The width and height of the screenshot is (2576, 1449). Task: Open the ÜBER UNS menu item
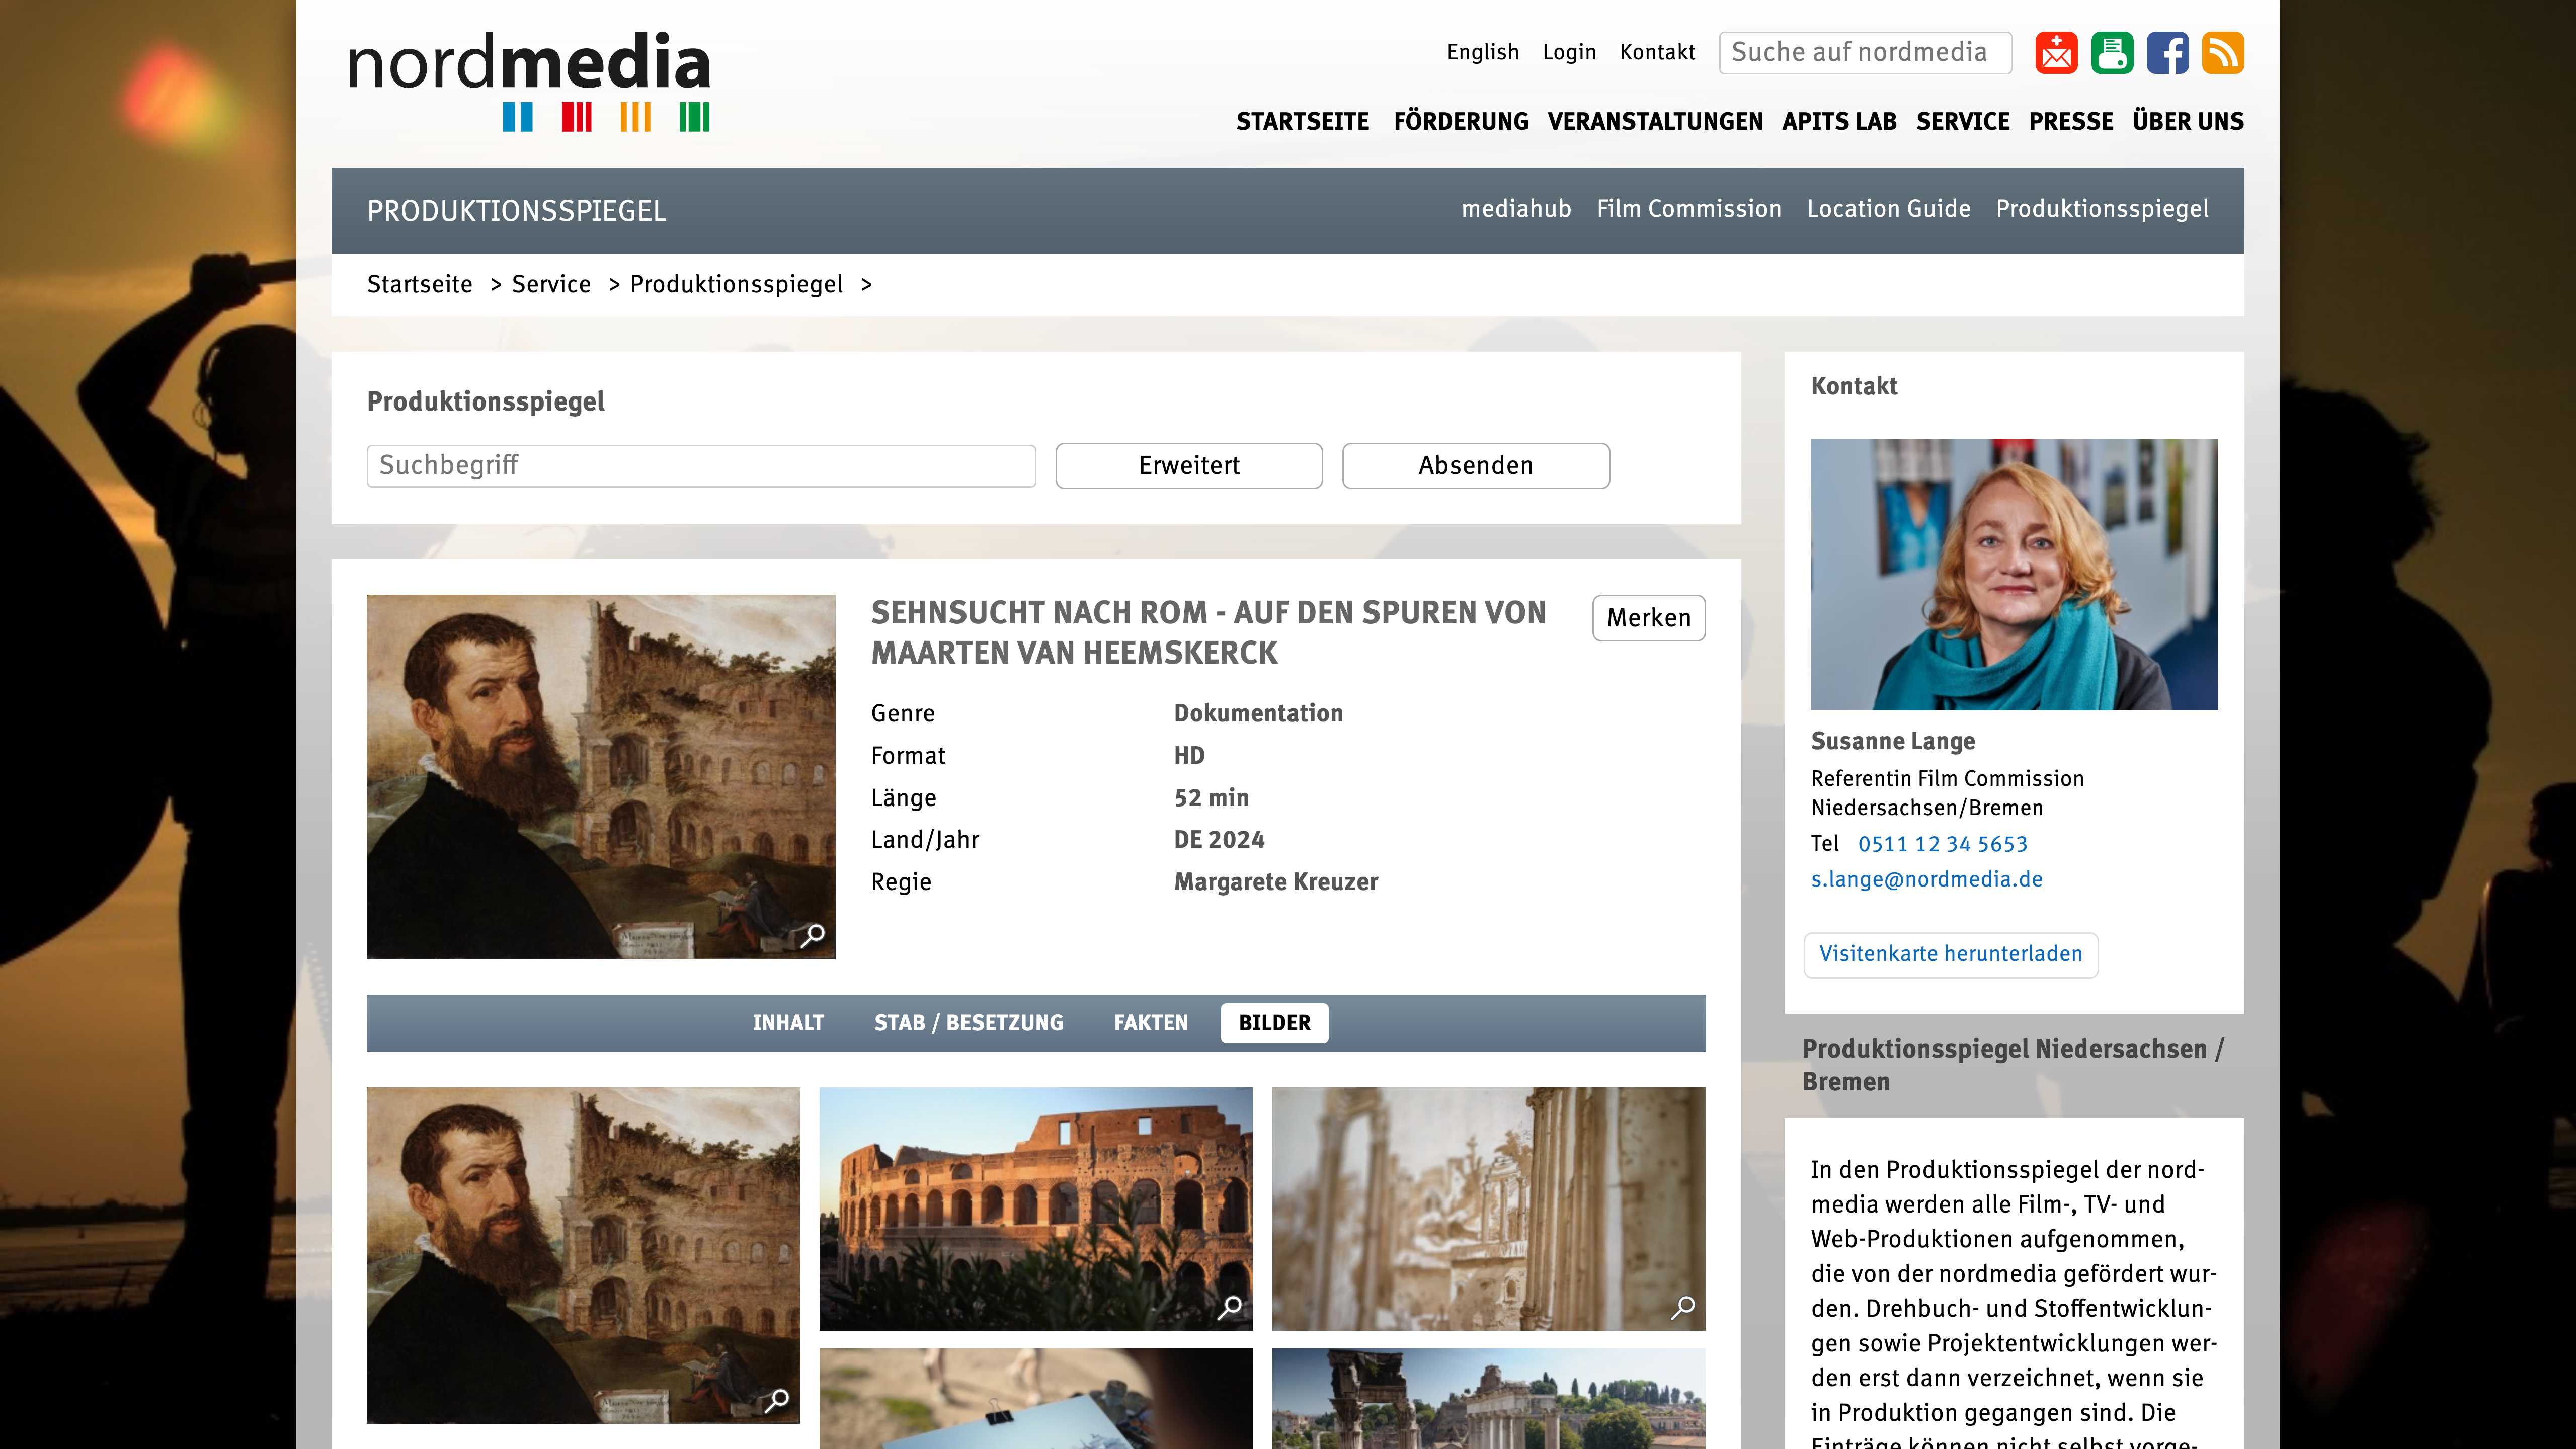(2188, 121)
